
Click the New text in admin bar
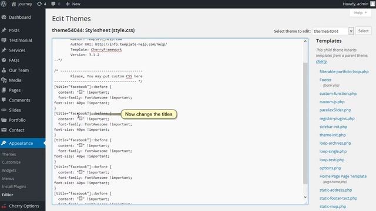click(76, 4)
